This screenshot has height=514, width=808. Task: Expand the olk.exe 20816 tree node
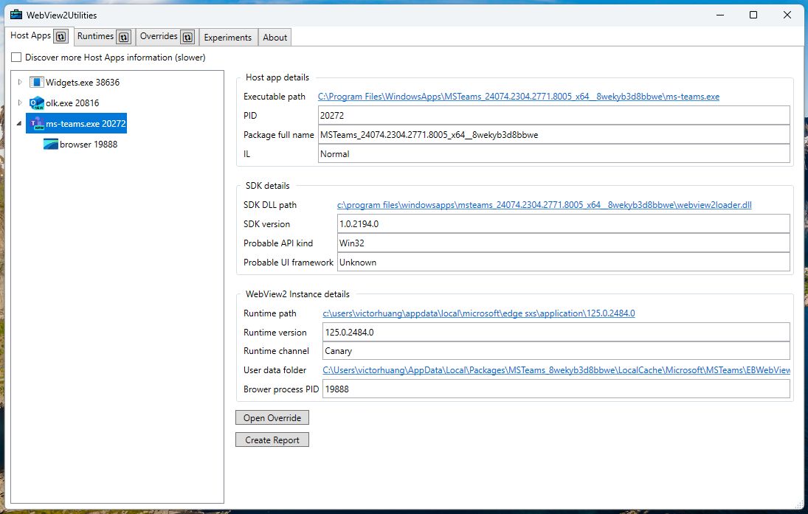(x=20, y=103)
